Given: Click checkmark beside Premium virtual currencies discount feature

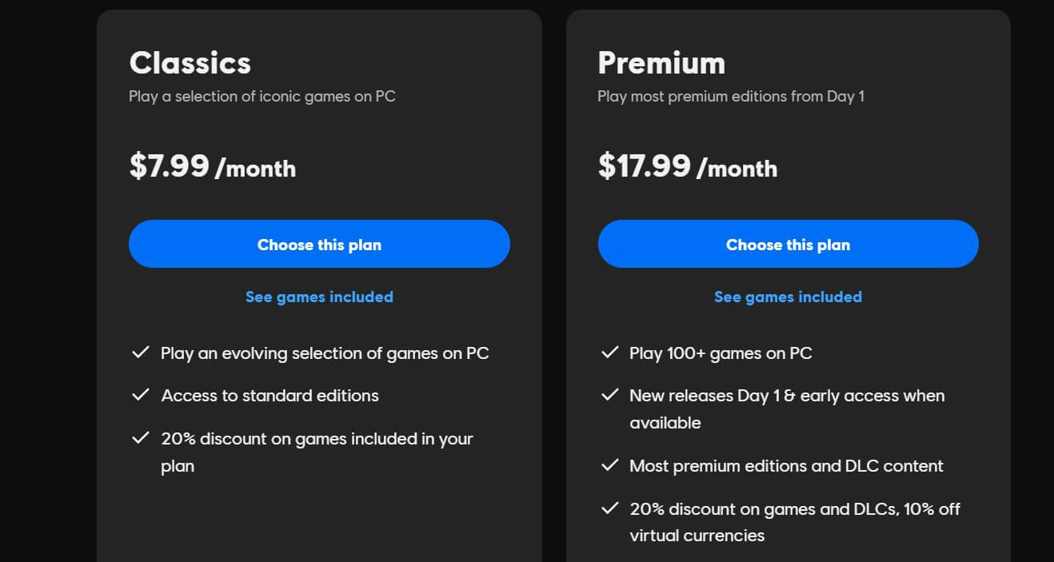Looking at the screenshot, I should coord(610,508).
